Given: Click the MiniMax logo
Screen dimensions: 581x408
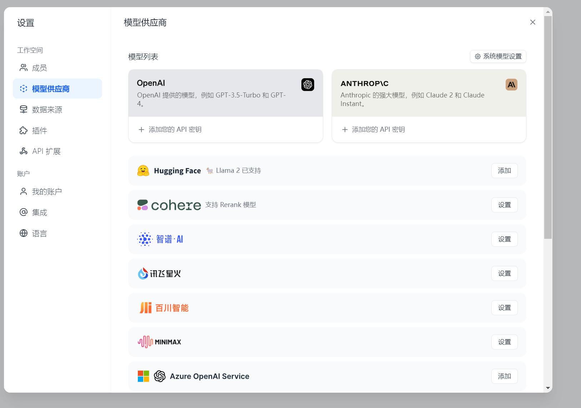Looking at the screenshot, I should (160, 342).
